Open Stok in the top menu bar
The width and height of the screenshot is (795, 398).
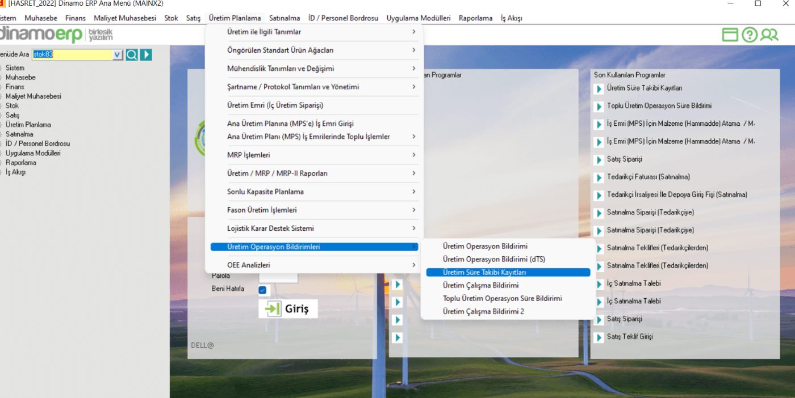pyautogui.click(x=171, y=18)
